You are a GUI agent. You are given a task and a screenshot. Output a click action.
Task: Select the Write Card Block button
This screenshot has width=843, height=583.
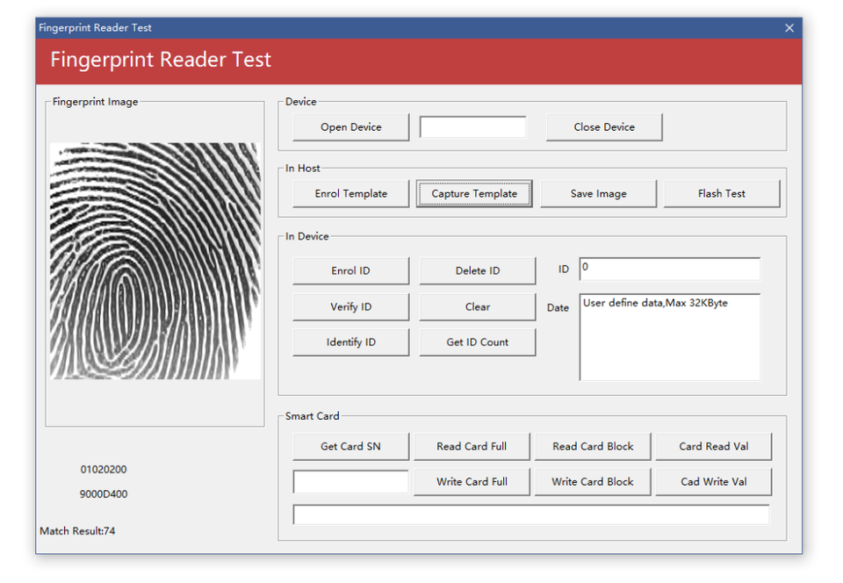[592, 482]
